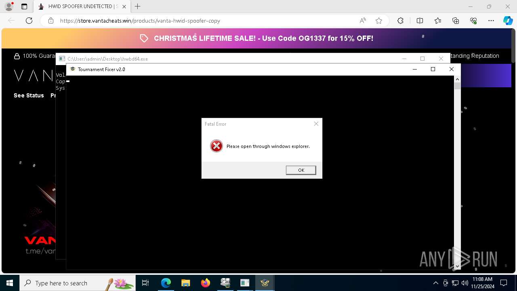Image resolution: width=517 pixels, height=291 pixels.
Task: Open the Windows notification center
Action: [x=504, y=283]
